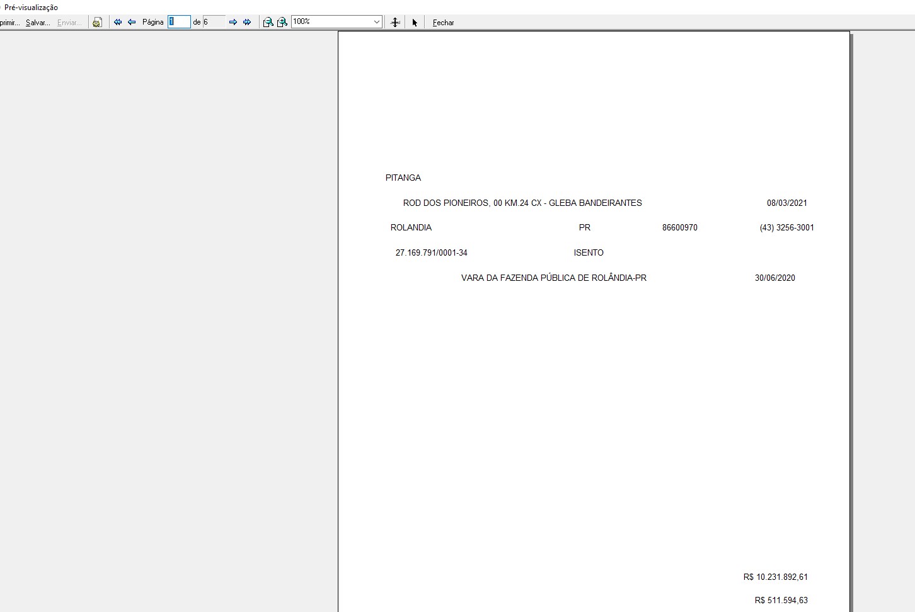Advance to the next page
The width and height of the screenshot is (915, 612).
[233, 22]
